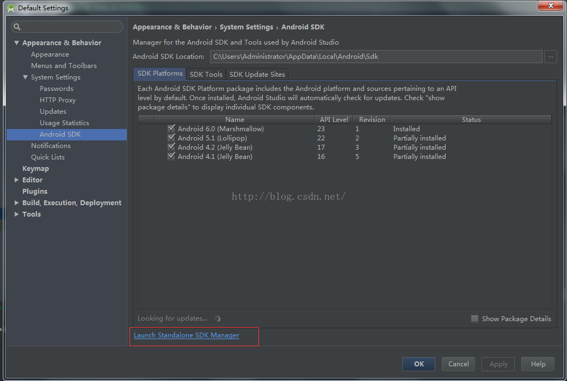Image resolution: width=567 pixels, height=381 pixels.
Task: Open the SDK Update Sites tab
Action: pyautogui.click(x=257, y=74)
